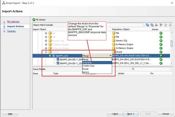This screenshot has width=175, height=117.
Task: Click the Summary step bullet icon
Action: 4,31
